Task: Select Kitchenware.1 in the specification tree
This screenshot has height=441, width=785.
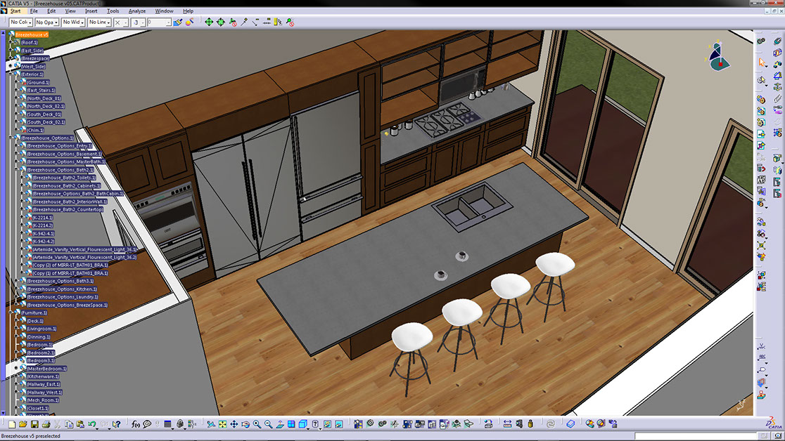Action: 43,376
